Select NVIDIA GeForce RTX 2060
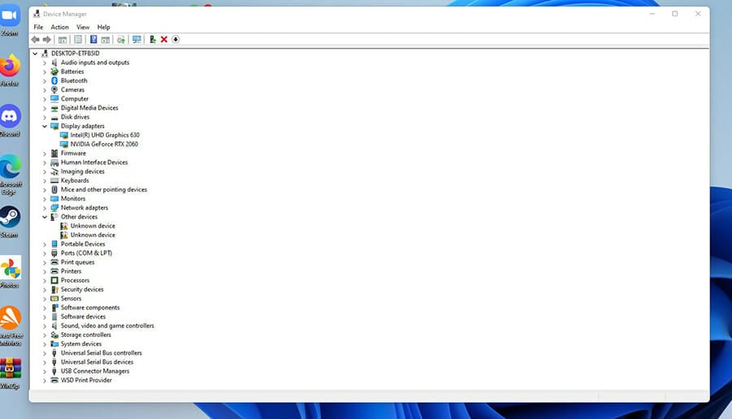 click(x=104, y=144)
